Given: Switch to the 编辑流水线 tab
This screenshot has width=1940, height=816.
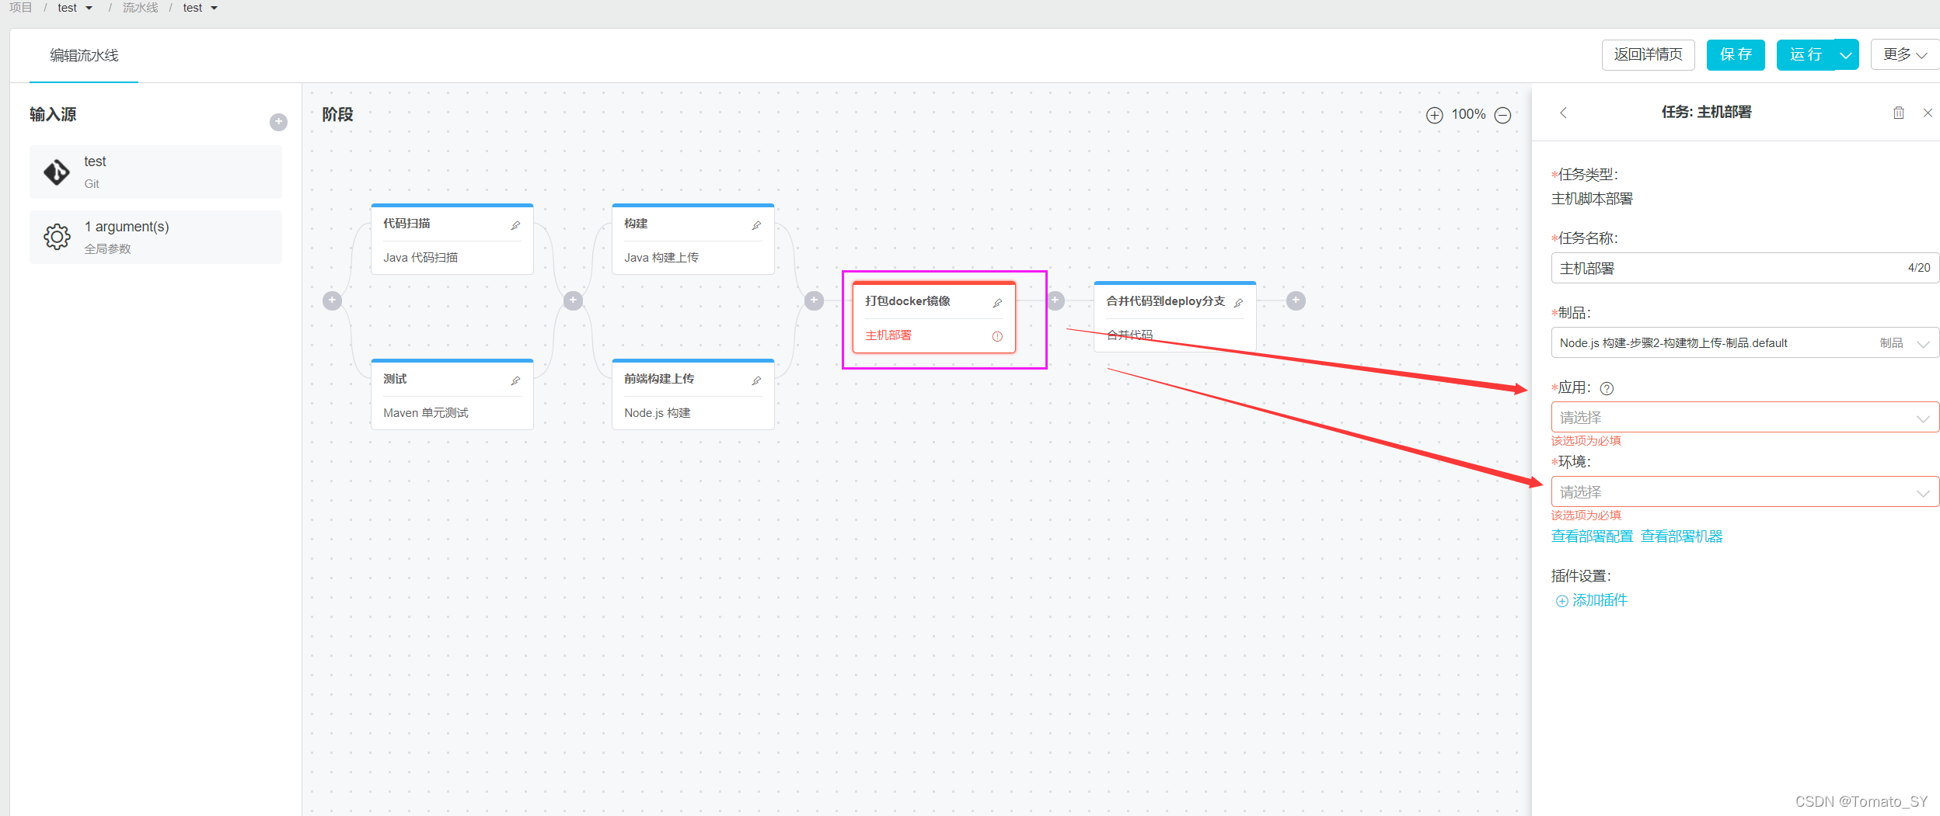Looking at the screenshot, I should tap(84, 55).
